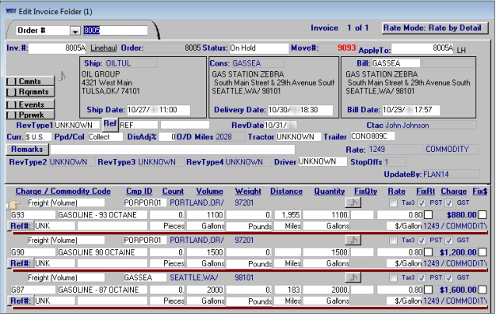Open the Ppd/Col Collect dropdown
The image size is (496, 314).
105,137
